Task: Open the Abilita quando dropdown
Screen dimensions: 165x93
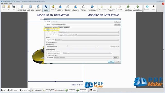Action: [89, 32]
